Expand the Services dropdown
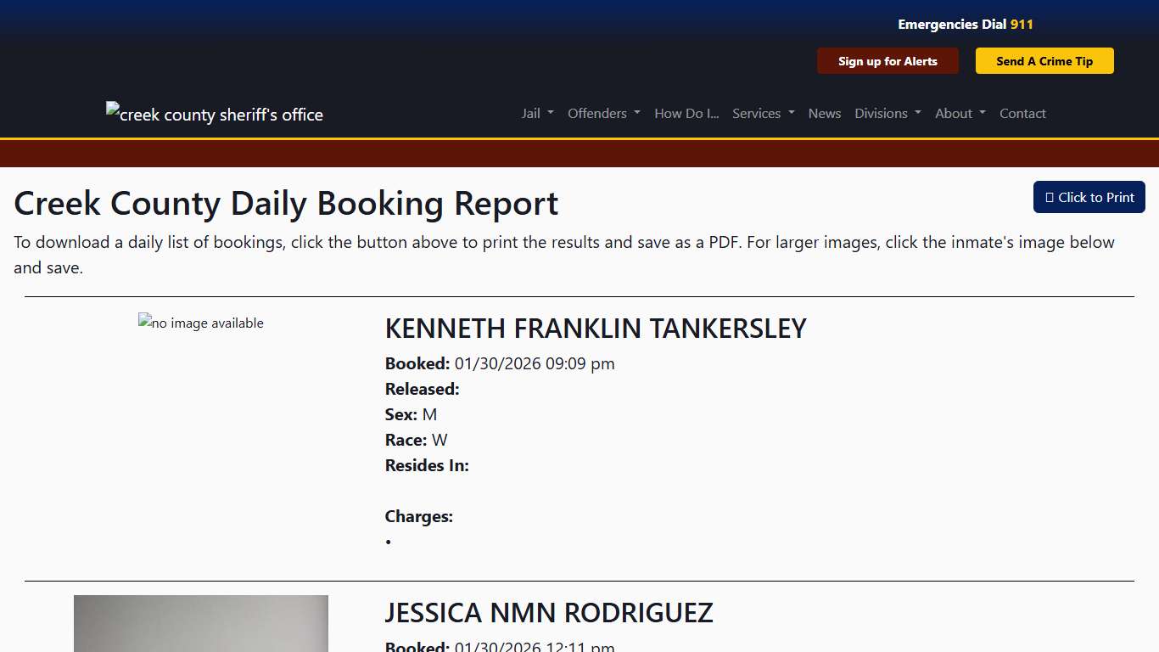 (x=762, y=113)
